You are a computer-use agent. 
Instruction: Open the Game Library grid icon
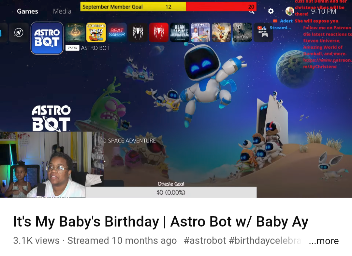point(263,33)
